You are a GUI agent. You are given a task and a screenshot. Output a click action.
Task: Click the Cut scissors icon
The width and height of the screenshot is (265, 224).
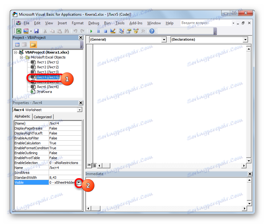[x=45, y=31]
